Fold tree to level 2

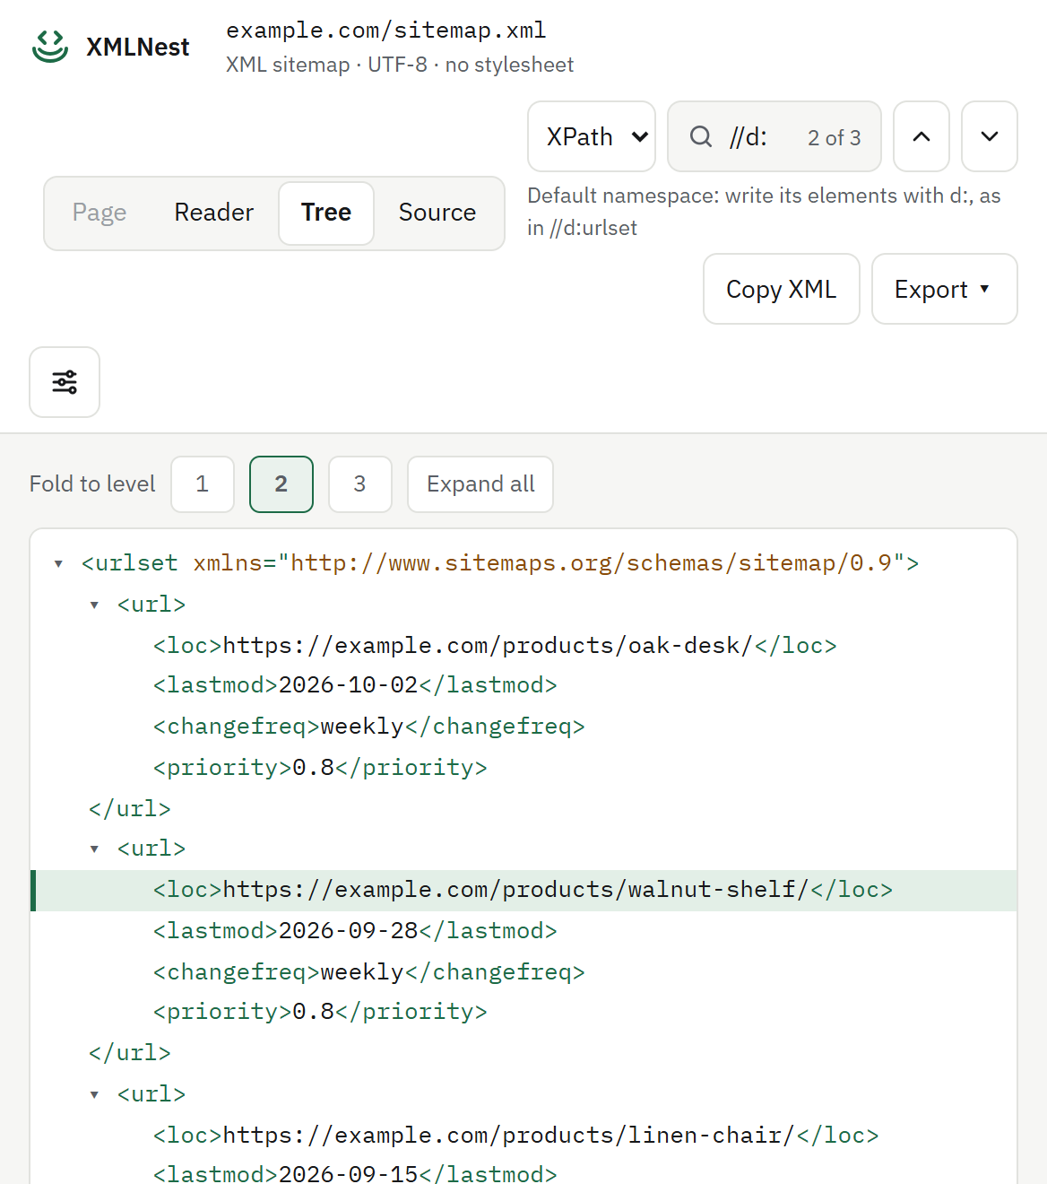pos(281,484)
